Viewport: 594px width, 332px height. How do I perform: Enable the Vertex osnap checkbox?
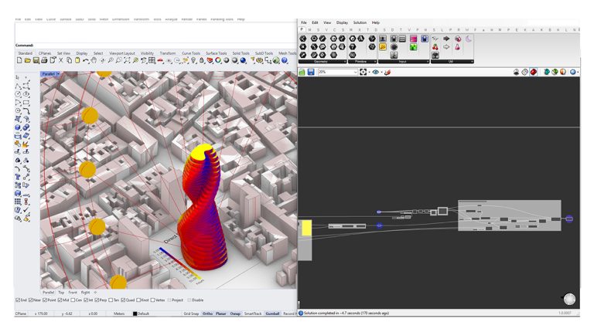(x=152, y=300)
